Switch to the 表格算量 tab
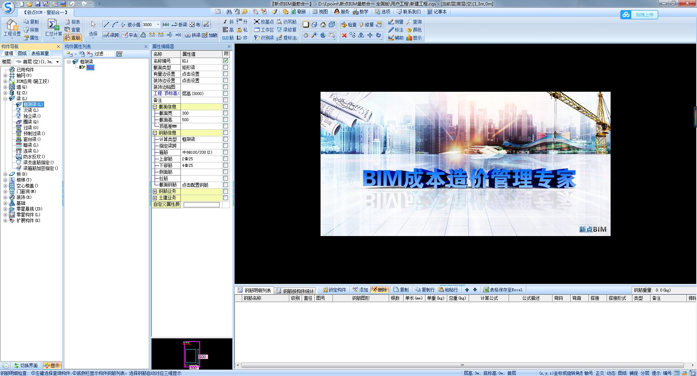The height and width of the screenshot is (376, 697). 40,53
